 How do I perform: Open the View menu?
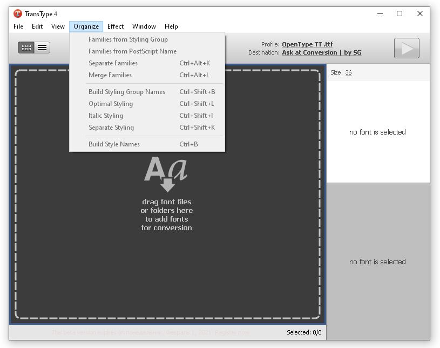[58, 26]
